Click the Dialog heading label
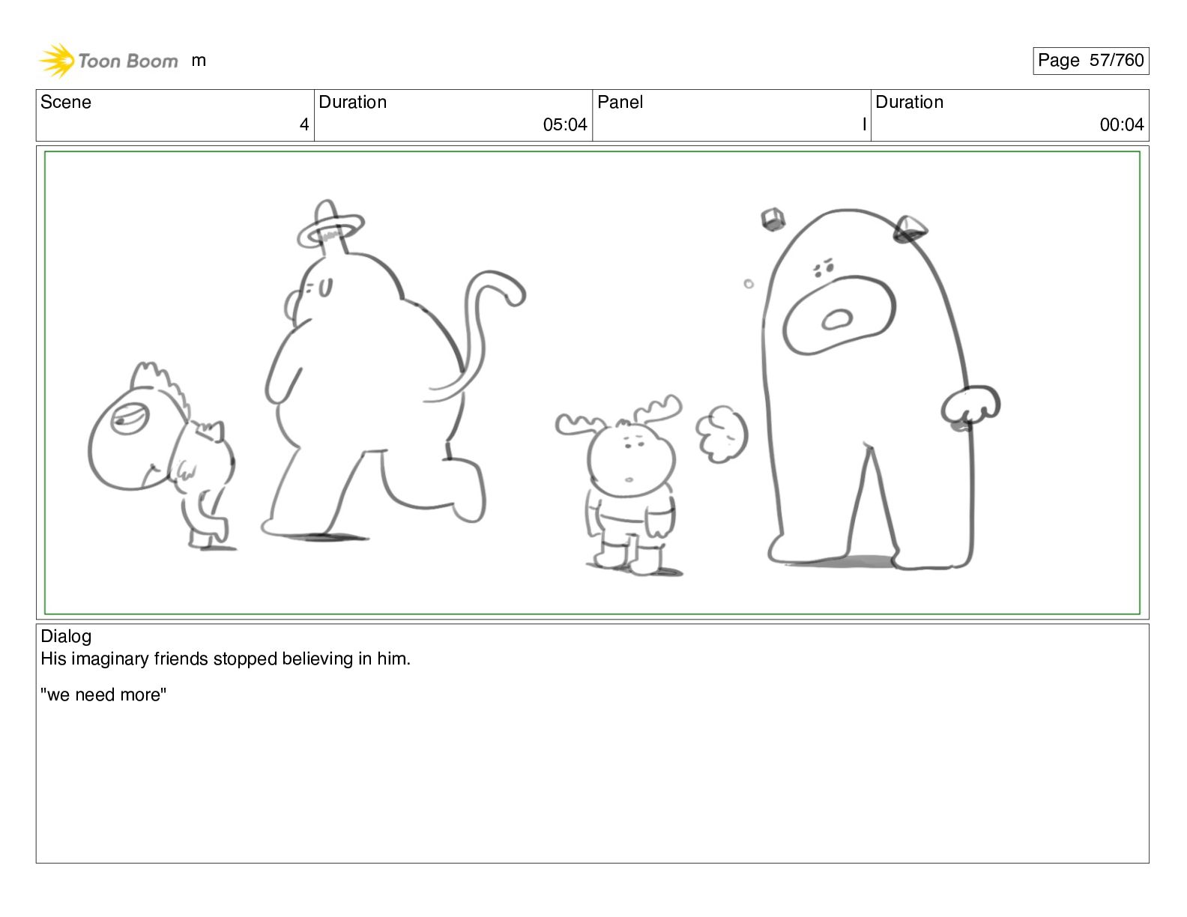1187x917 pixels. point(66,636)
